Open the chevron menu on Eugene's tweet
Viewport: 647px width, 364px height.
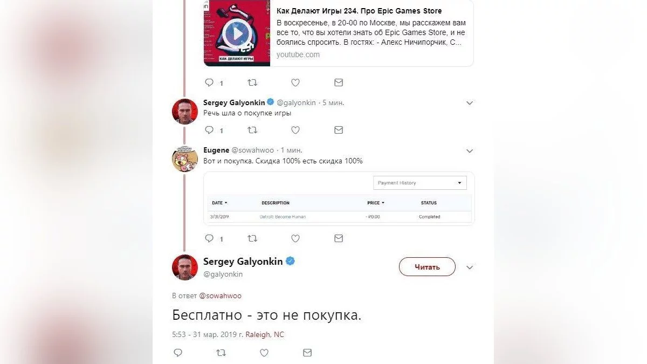[x=470, y=151]
